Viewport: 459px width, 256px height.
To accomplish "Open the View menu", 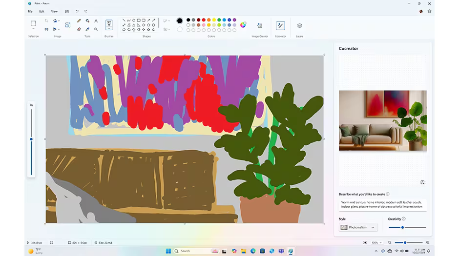I will click(x=54, y=11).
